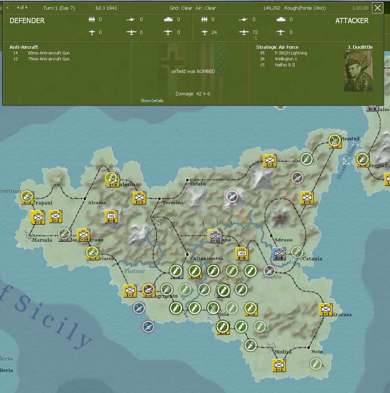Click the red airfield marker south of Cefalu
Image resolution: width=390 pixels, height=393 pixels.
[x=232, y=196]
